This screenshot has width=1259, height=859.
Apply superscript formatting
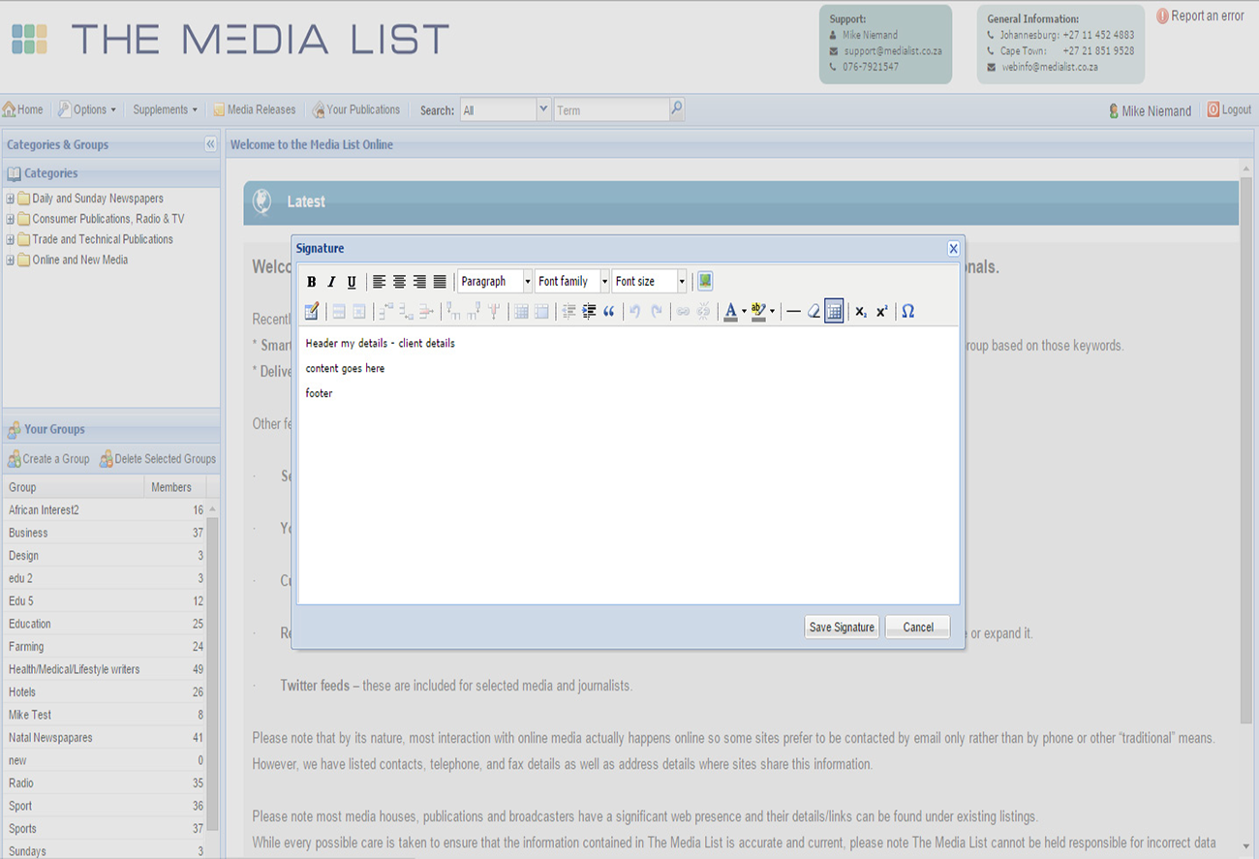pyautogui.click(x=881, y=311)
